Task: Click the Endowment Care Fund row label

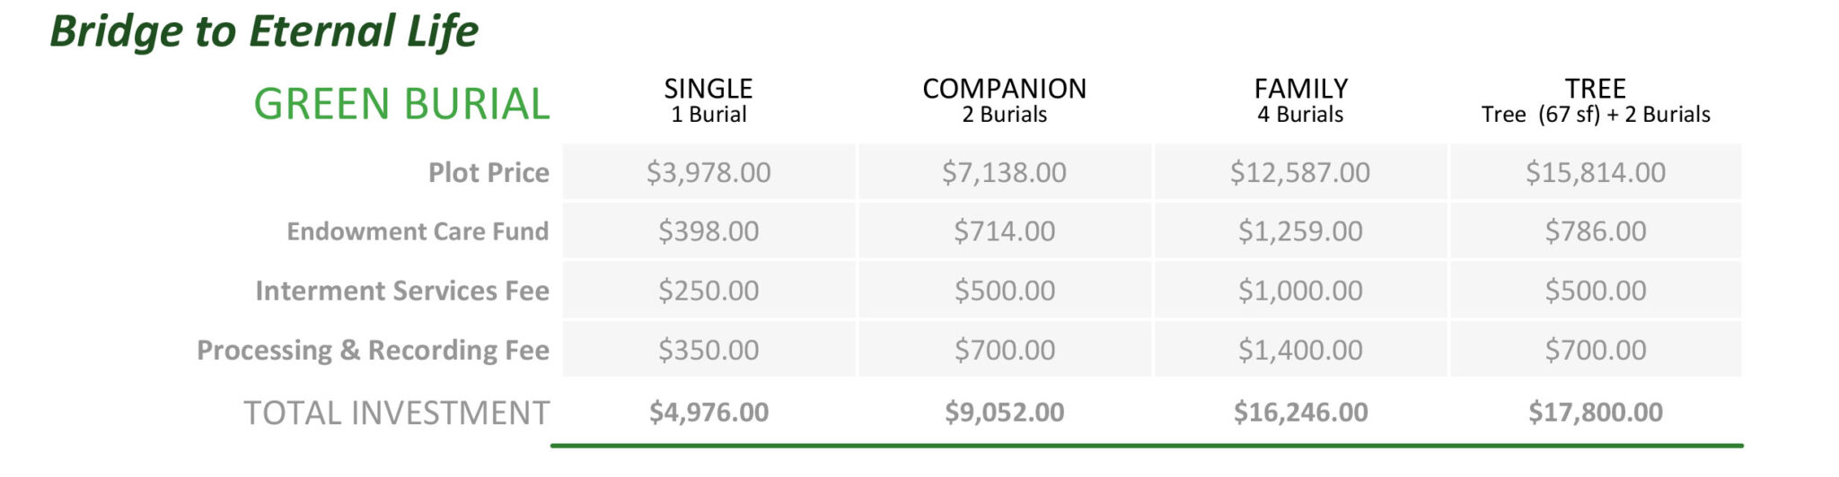Action: coord(418,231)
